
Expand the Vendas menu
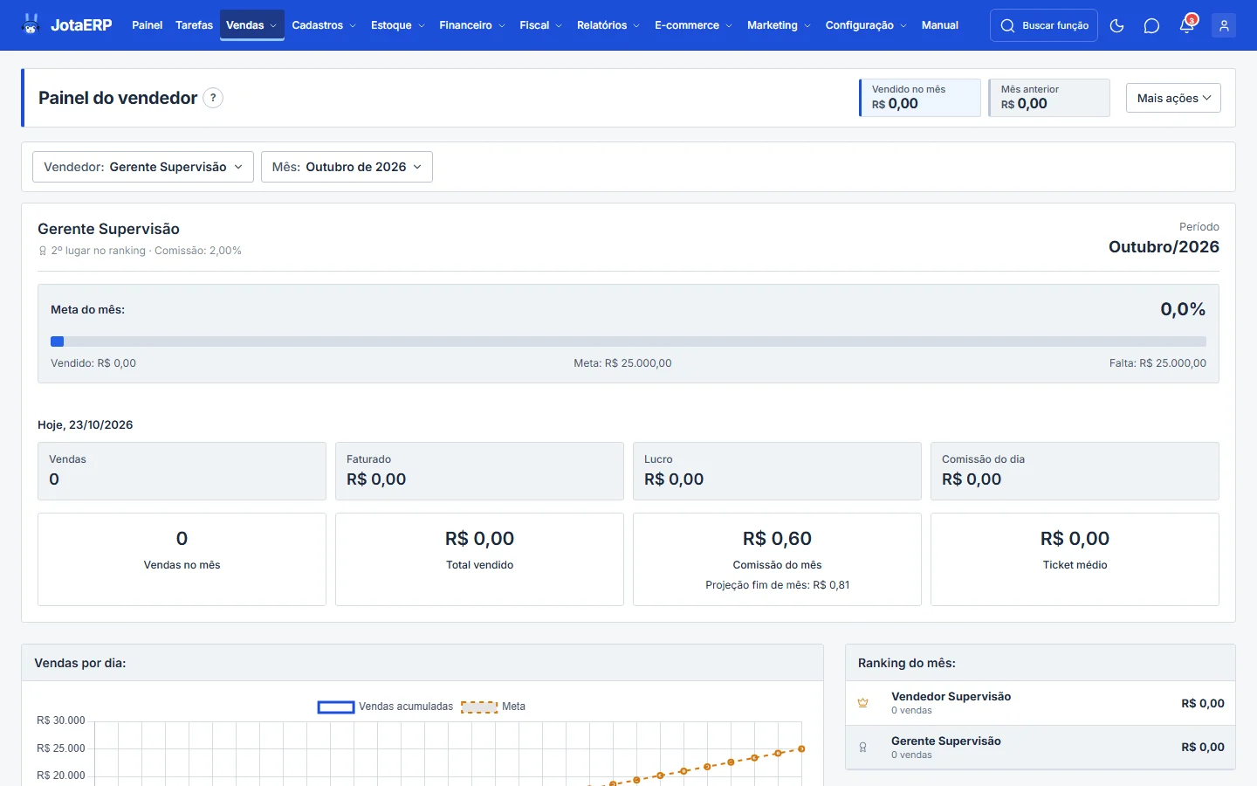coord(251,25)
